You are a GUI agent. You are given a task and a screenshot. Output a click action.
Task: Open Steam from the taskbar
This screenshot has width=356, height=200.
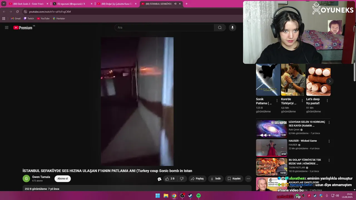point(190,196)
